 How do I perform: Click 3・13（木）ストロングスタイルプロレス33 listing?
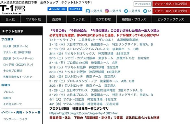(94, 49)
